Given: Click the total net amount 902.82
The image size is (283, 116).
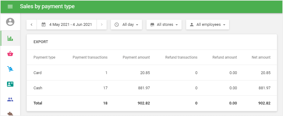Looking at the screenshot, I should tap(264, 103).
